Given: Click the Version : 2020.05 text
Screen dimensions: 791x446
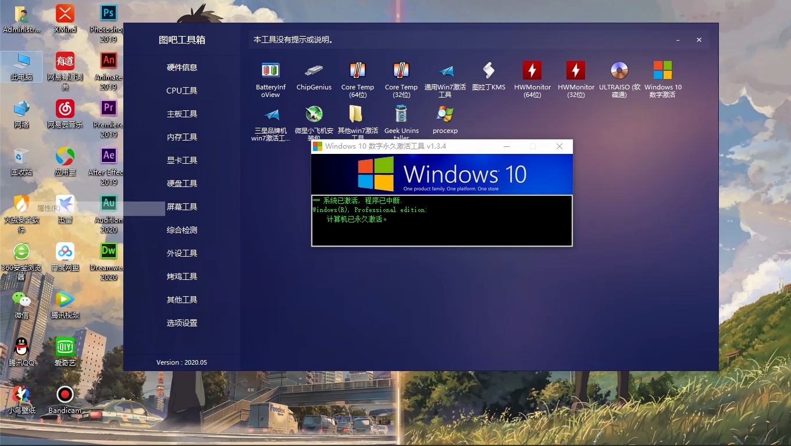Looking at the screenshot, I should tap(181, 362).
